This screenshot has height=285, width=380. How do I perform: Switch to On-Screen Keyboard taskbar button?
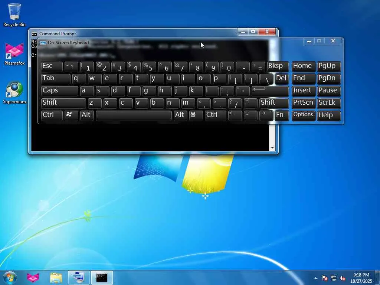click(x=79, y=278)
